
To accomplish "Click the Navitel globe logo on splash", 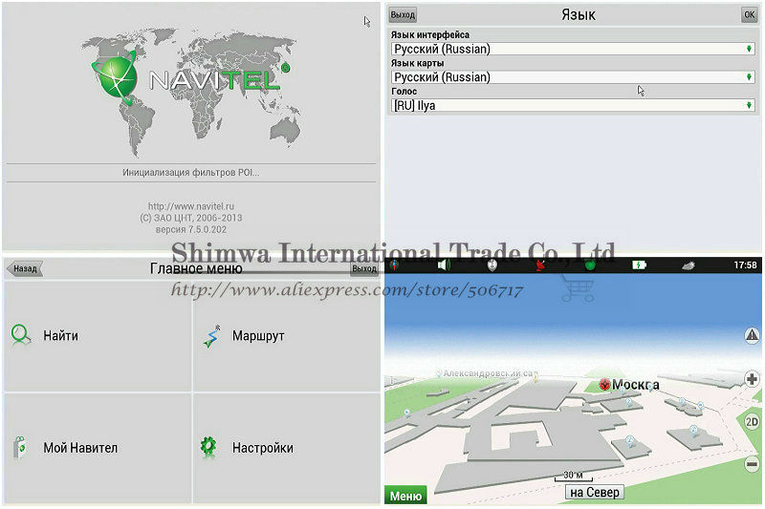I will (116, 77).
